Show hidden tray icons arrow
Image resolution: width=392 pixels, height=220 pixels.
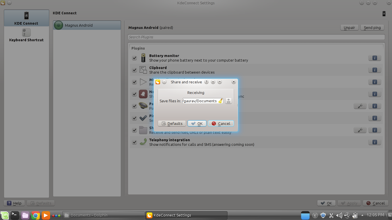(362, 215)
